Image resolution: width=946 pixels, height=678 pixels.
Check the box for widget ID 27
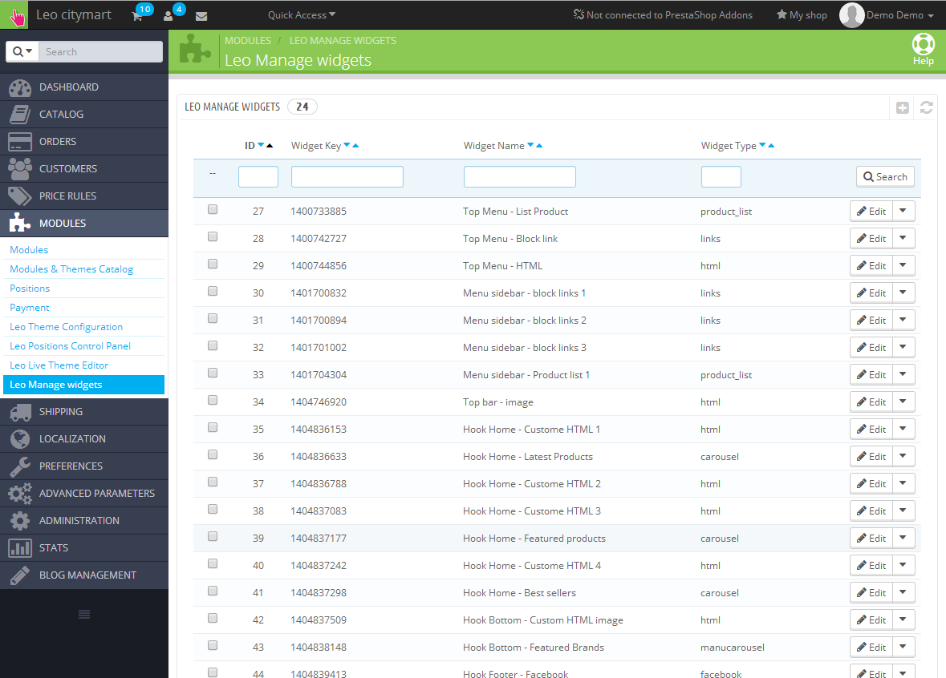213,210
